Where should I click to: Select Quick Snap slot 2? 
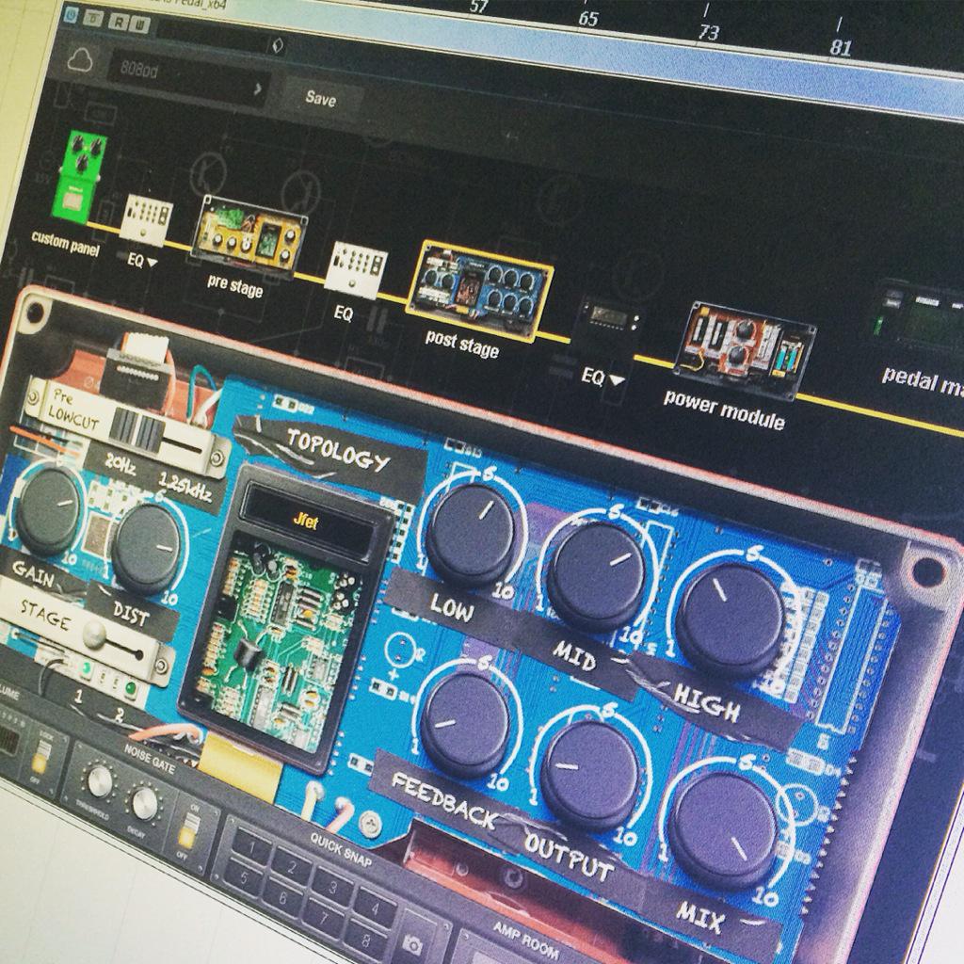click(292, 868)
